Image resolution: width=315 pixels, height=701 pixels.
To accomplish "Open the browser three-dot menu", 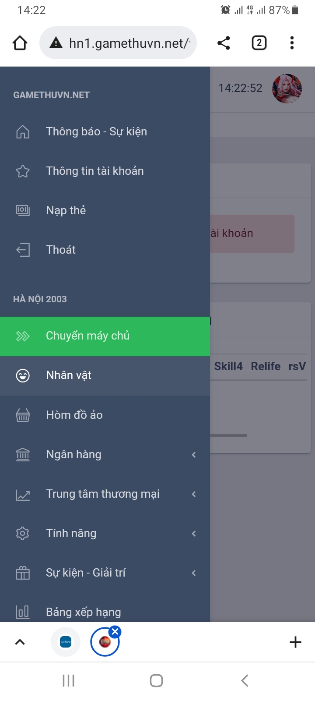I will tap(292, 43).
